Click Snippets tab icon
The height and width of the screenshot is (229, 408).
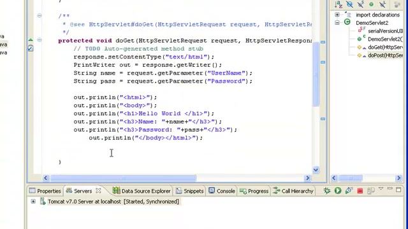coord(178,191)
